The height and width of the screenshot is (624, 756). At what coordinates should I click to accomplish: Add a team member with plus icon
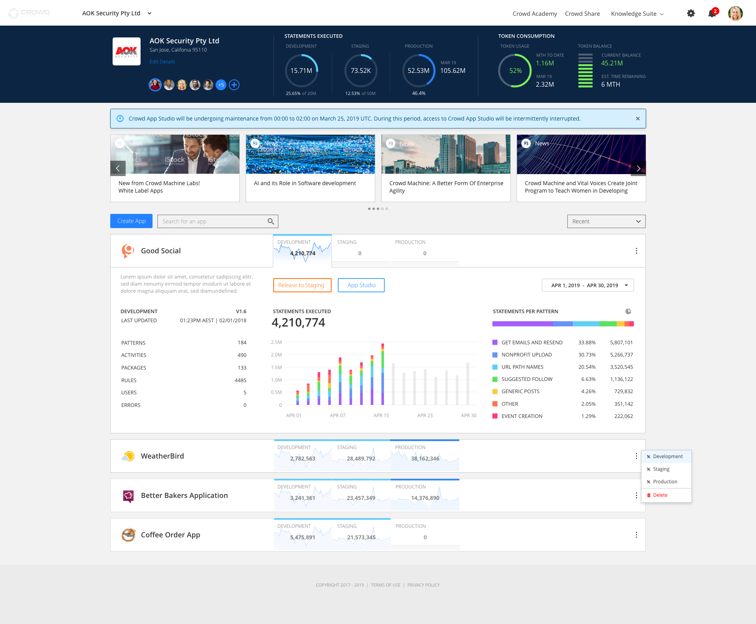point(234,85)
